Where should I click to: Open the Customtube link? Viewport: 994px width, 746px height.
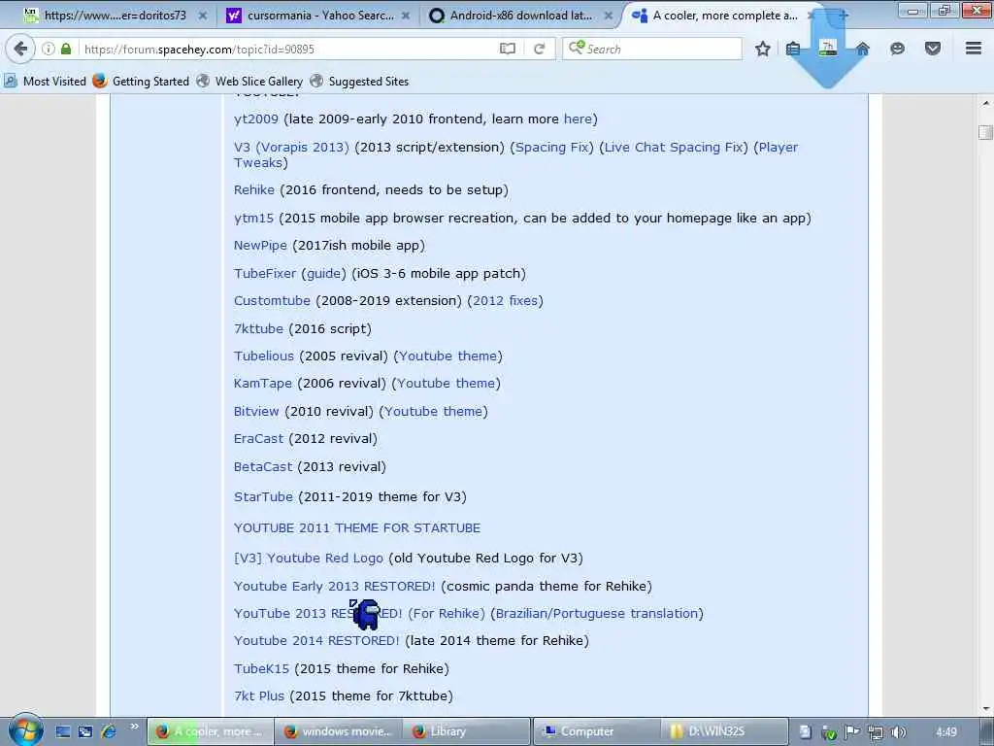click(272, 301)
